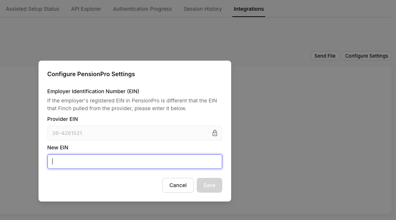Open the Assisted Setup Status tab
The image size is (396, 220).
[32, 9]
